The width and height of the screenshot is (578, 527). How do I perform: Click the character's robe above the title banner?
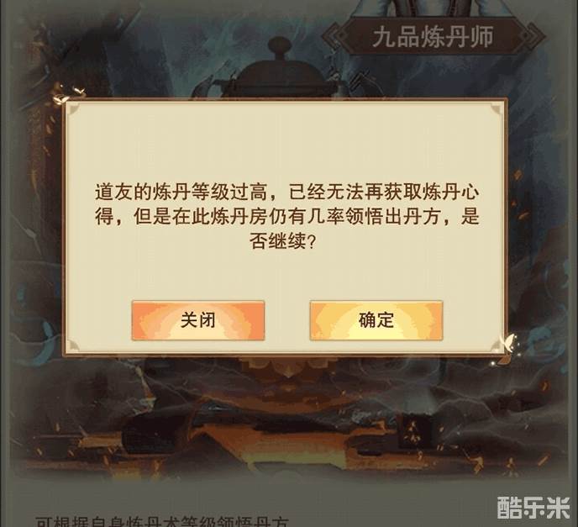click(x=435, y=8)
